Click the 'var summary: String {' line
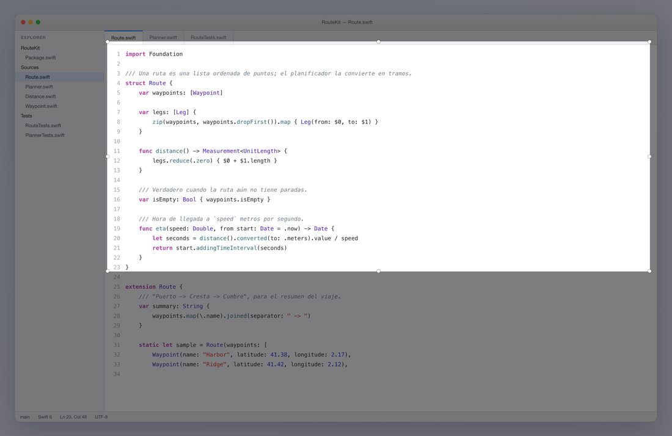The height and width of the screenshot is (436, 672). (x=174, y=306)
